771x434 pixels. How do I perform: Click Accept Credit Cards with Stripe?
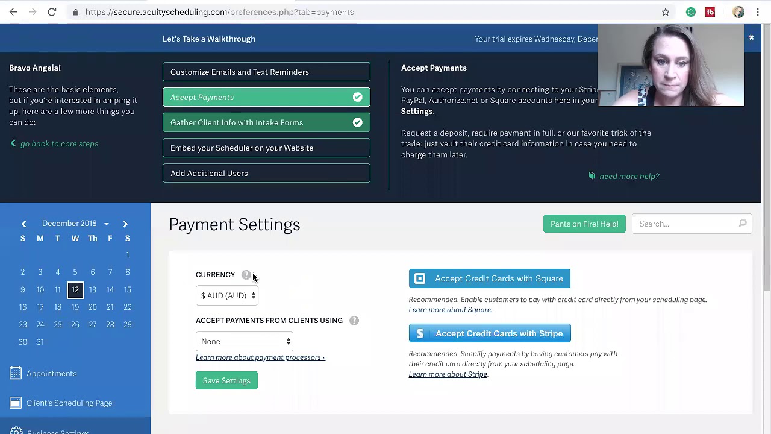pyautogui.click(x=490, y=333)
